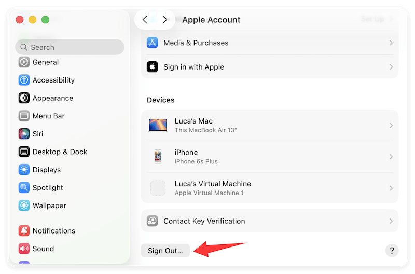415x274 pixels.
Task: Open iPhone device details chevron
Action: [391, 157]
